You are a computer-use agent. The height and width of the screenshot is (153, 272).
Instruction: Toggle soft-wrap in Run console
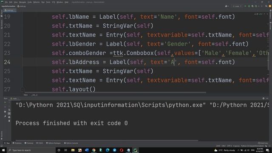[x=9, y=110]
